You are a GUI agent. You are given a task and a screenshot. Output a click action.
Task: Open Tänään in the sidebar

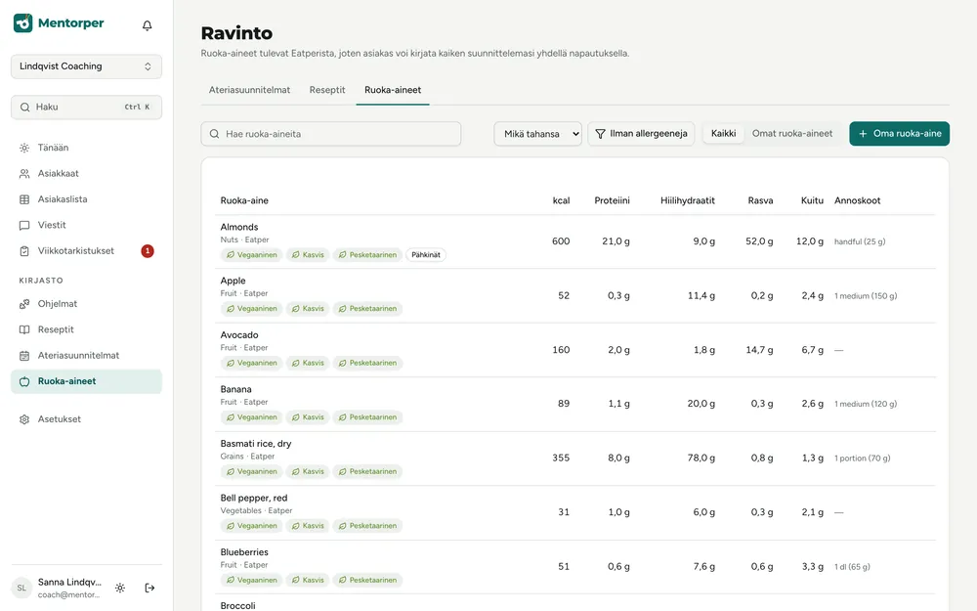(86, 148)
